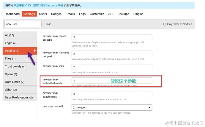Viewport: 205px width, 127px height.
Task: Select Posting (6) category
Action: (20, 51)
